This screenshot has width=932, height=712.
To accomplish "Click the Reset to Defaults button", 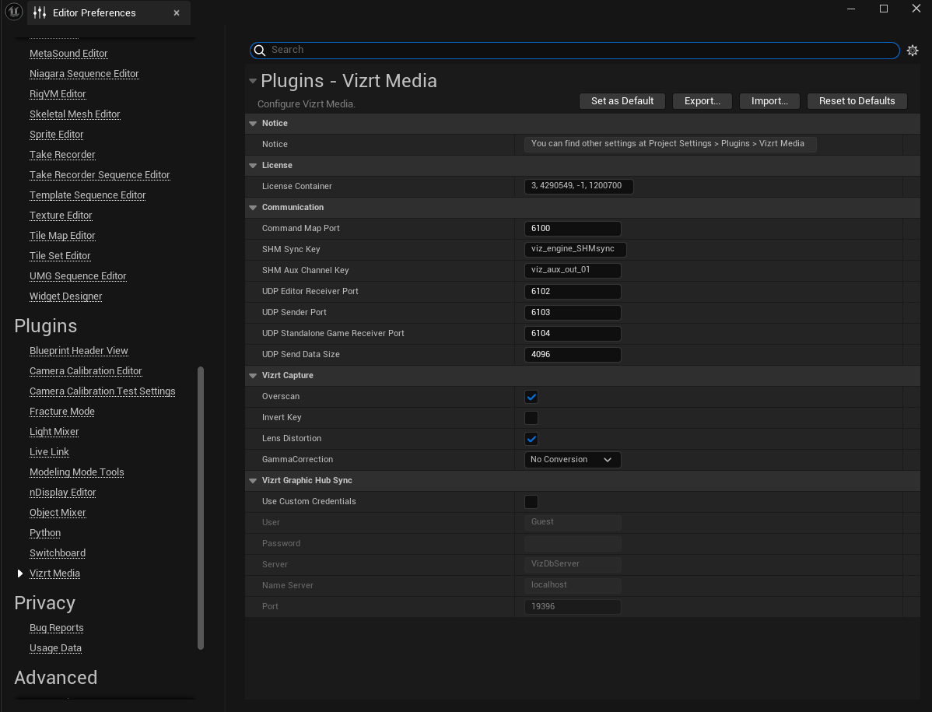I will tap(857, 101).
